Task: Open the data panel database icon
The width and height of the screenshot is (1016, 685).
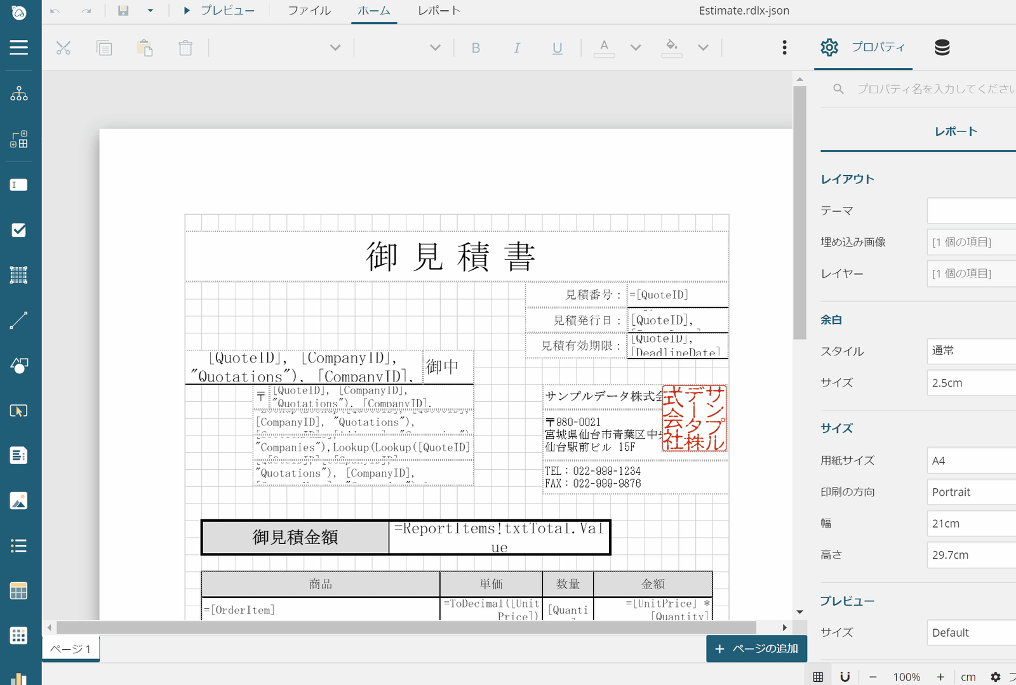Action: 942,48
